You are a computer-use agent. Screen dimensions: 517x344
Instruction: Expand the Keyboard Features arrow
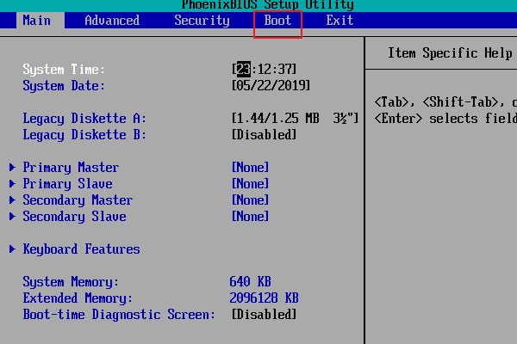(x=12, y=249)
